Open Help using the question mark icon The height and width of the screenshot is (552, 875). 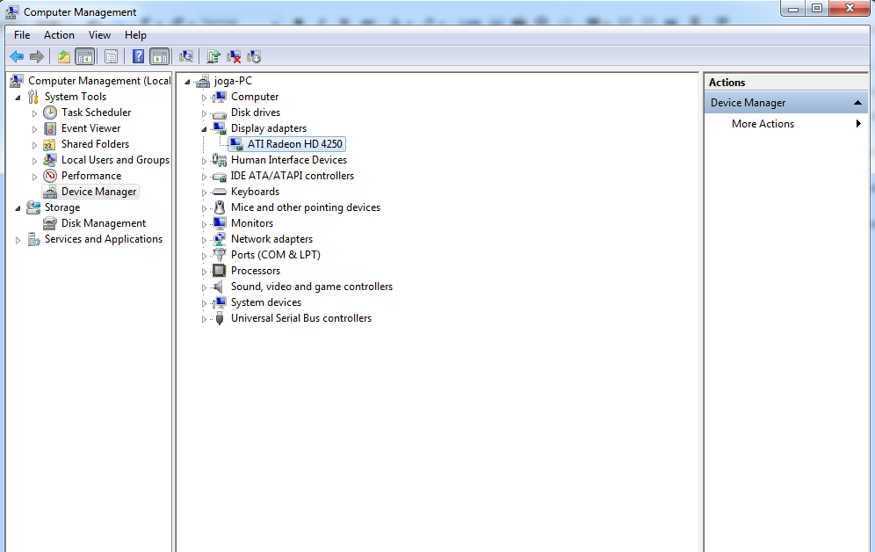138,56
